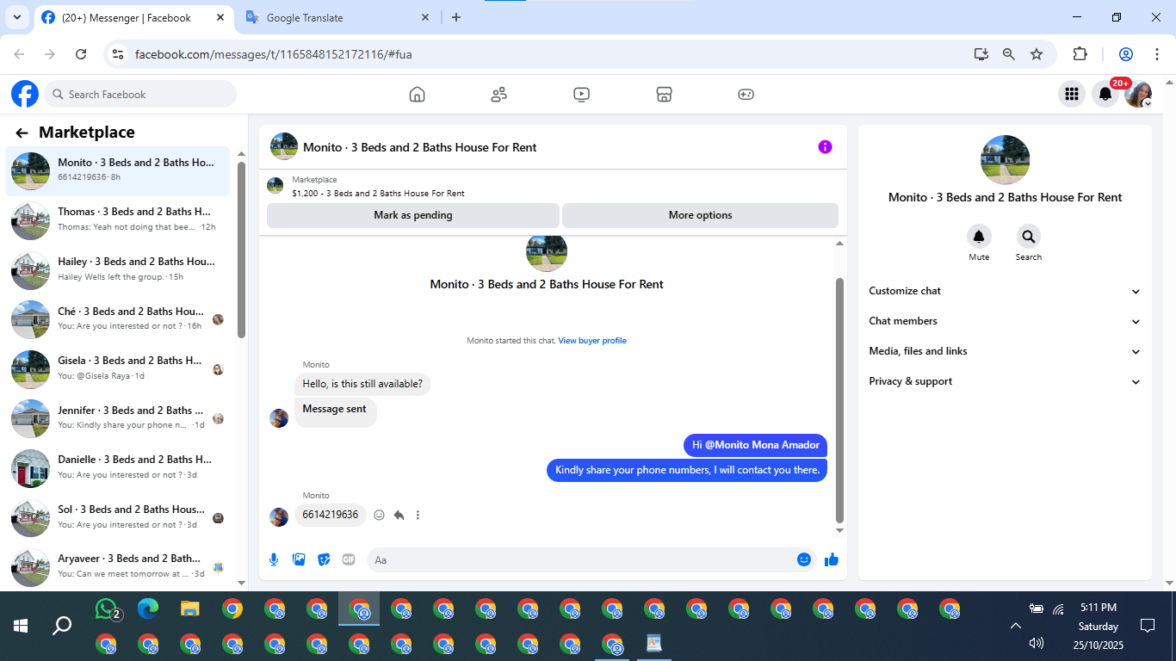1176x661 pixels.
Task: Click the listing thumbnail in right panel
Action: tap(1005, 159)
